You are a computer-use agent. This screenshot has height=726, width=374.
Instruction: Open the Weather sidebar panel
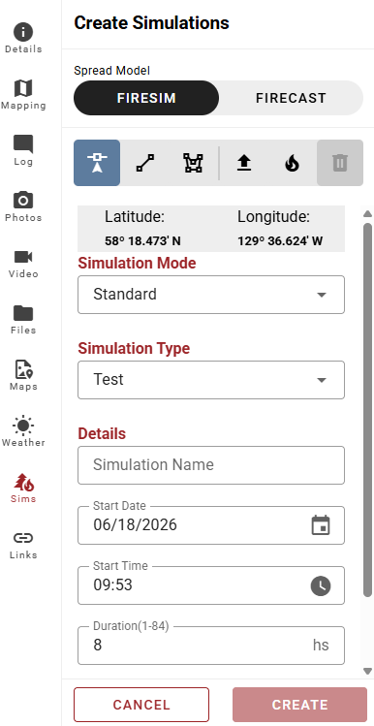click(x=23, y=431)
